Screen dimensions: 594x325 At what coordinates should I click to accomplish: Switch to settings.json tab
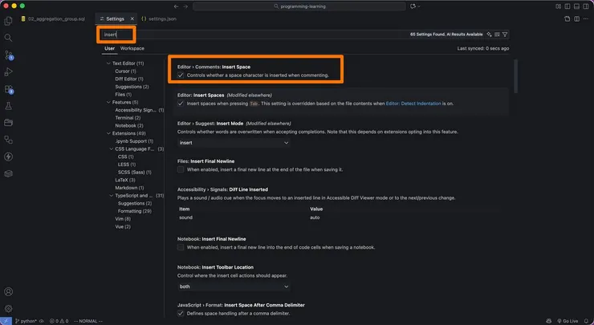click(x=159, y=18)
